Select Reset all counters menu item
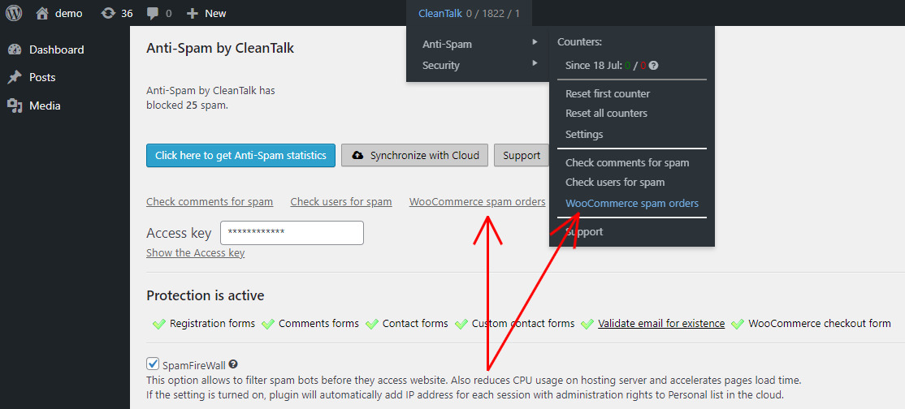The image size is (905, 409). click(x=606, y=114)
